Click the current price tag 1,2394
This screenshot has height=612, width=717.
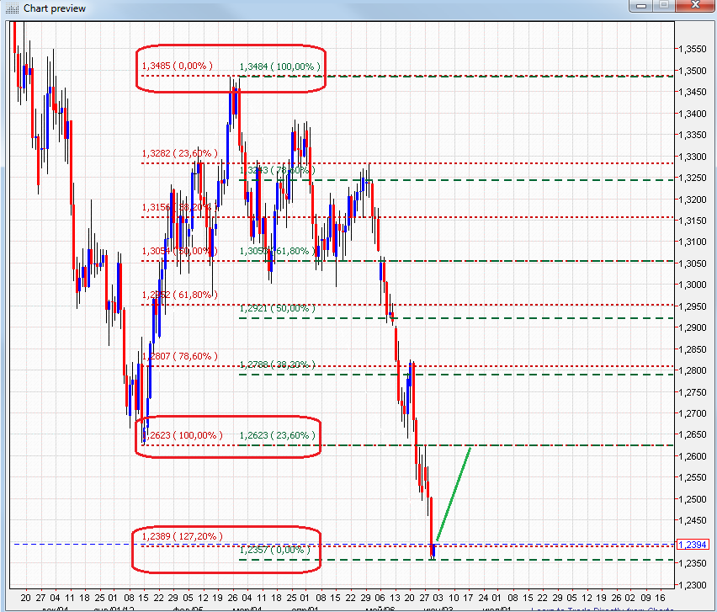[693, 545]
